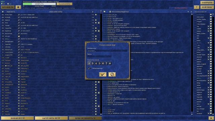215x121 pixels.
Task: Click the ЗАДОНАТИТЬ donate button
Action: (64, 4)
